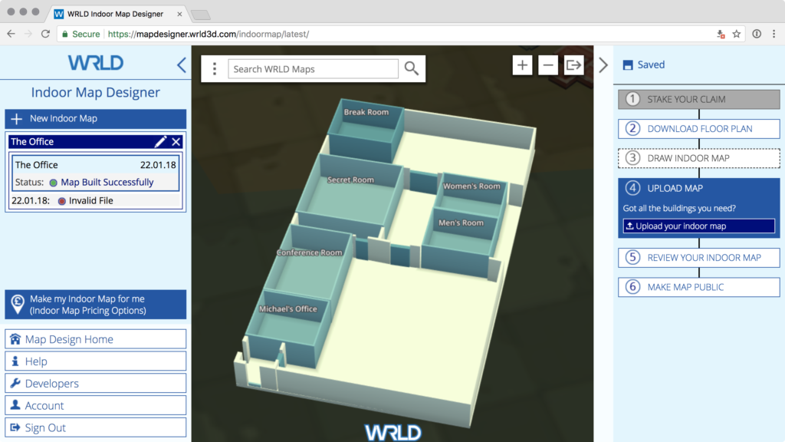Zoom out the map with minus button
785x442 pixels.
tap(547, 65)
